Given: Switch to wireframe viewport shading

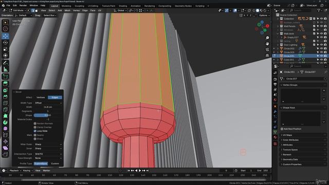Looking at the screenshot, I should tap(254, 10).
